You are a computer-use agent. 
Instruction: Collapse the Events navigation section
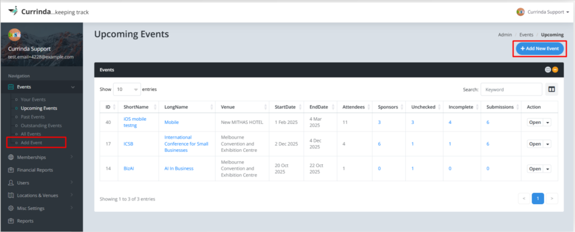(x=42, y=87)
